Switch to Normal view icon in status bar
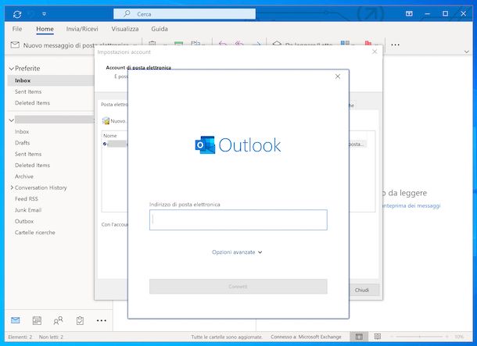477x346 pixels. [359, 337]
